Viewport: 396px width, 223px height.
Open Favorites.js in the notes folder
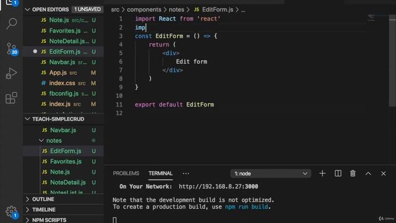(63, 161)
